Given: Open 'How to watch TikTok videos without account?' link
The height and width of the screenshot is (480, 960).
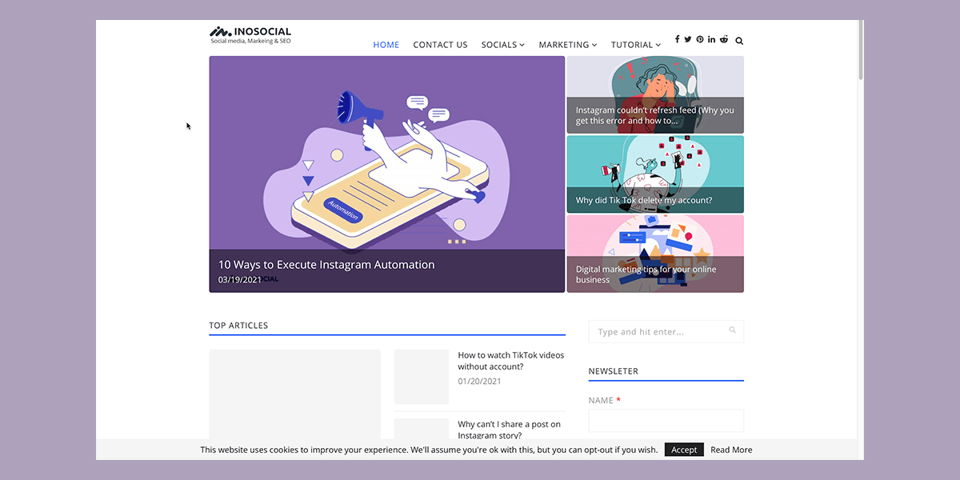Looking at the screenshot, I should [x=510, y=361].
